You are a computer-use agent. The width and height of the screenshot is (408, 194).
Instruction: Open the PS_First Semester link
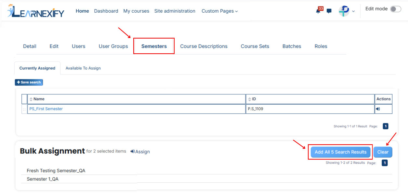pyautogui.click(x=46, y=109)
